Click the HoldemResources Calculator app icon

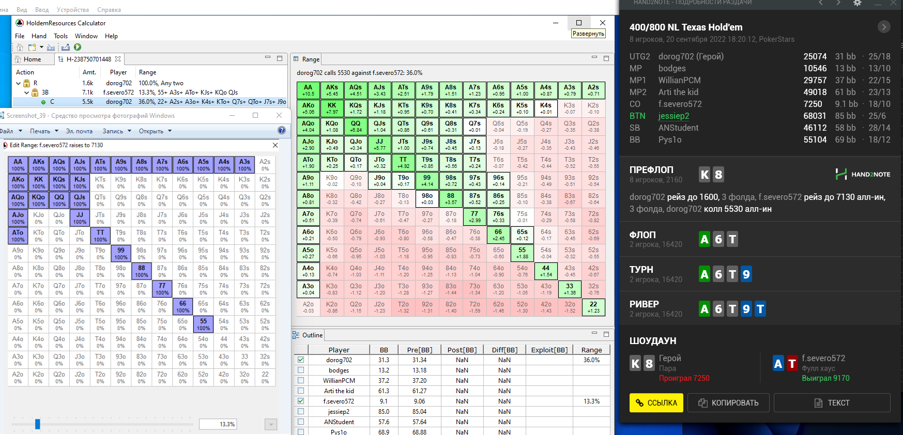pos(20,23)
